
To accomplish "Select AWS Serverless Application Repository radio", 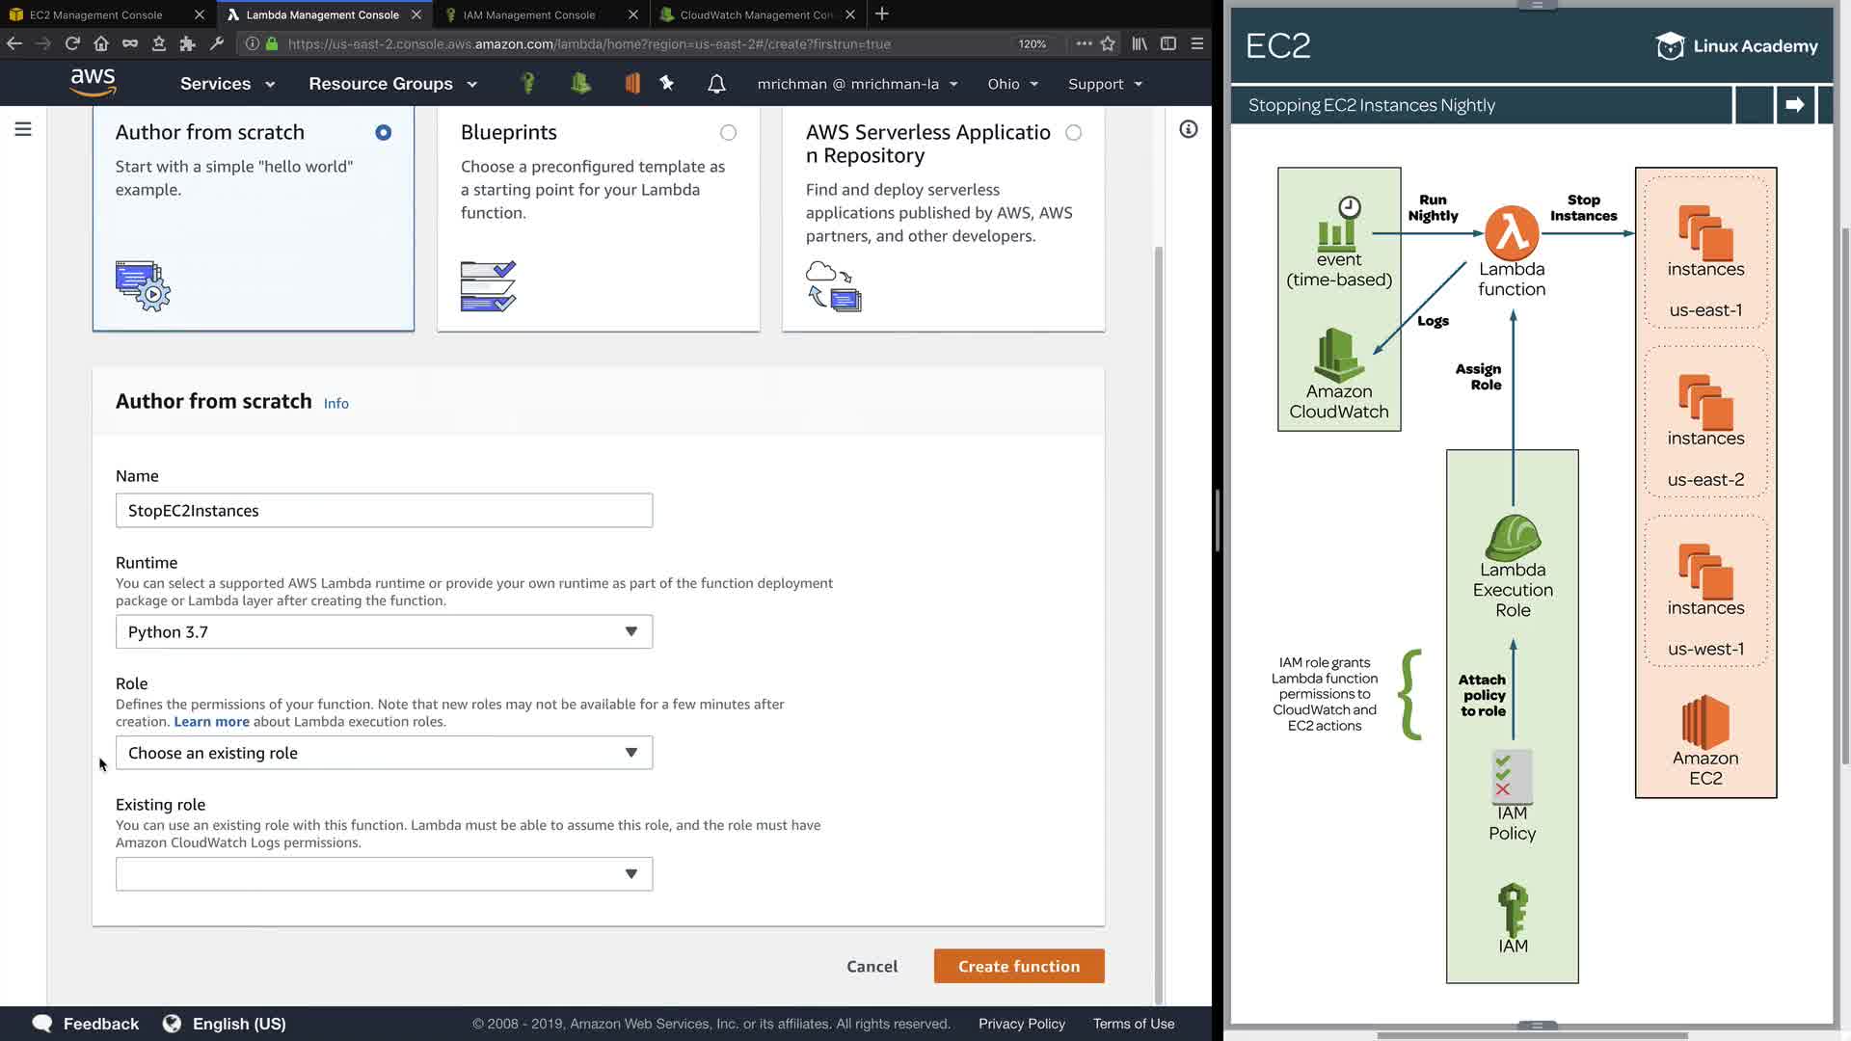I will point(1073,133).
